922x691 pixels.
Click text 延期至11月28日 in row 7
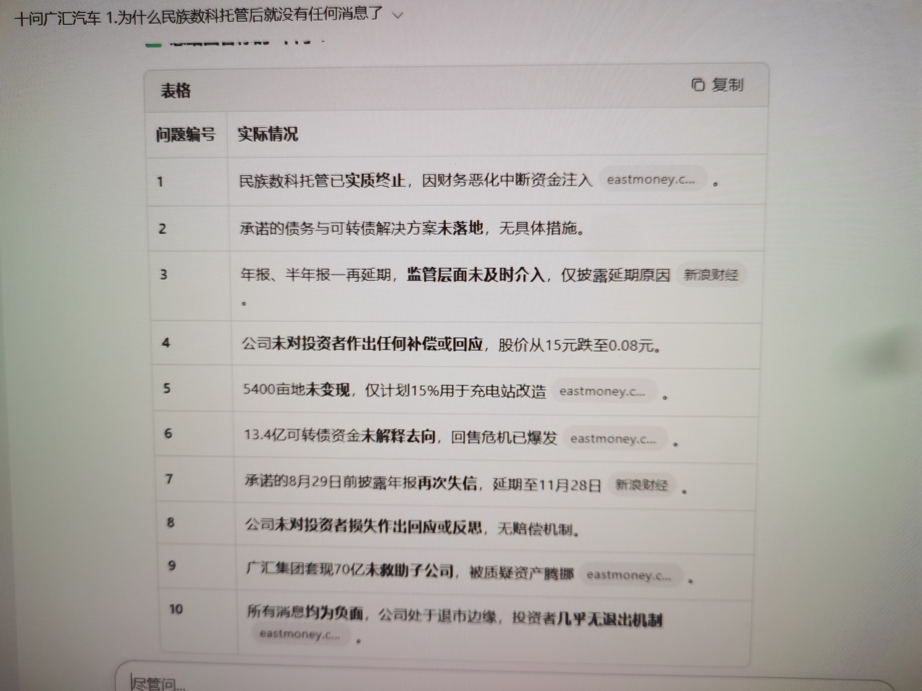[547, 485]
